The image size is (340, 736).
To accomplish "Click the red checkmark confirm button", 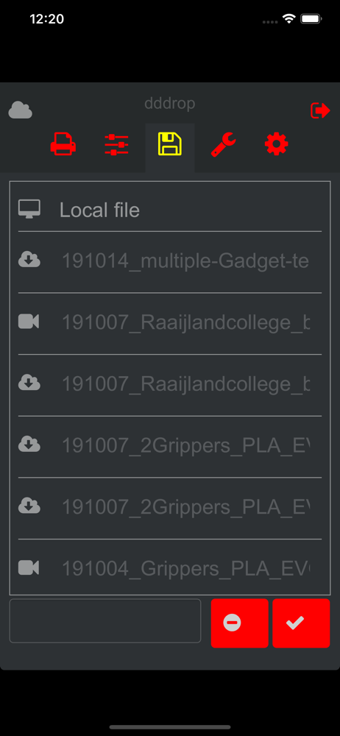I will pos(301,623).
